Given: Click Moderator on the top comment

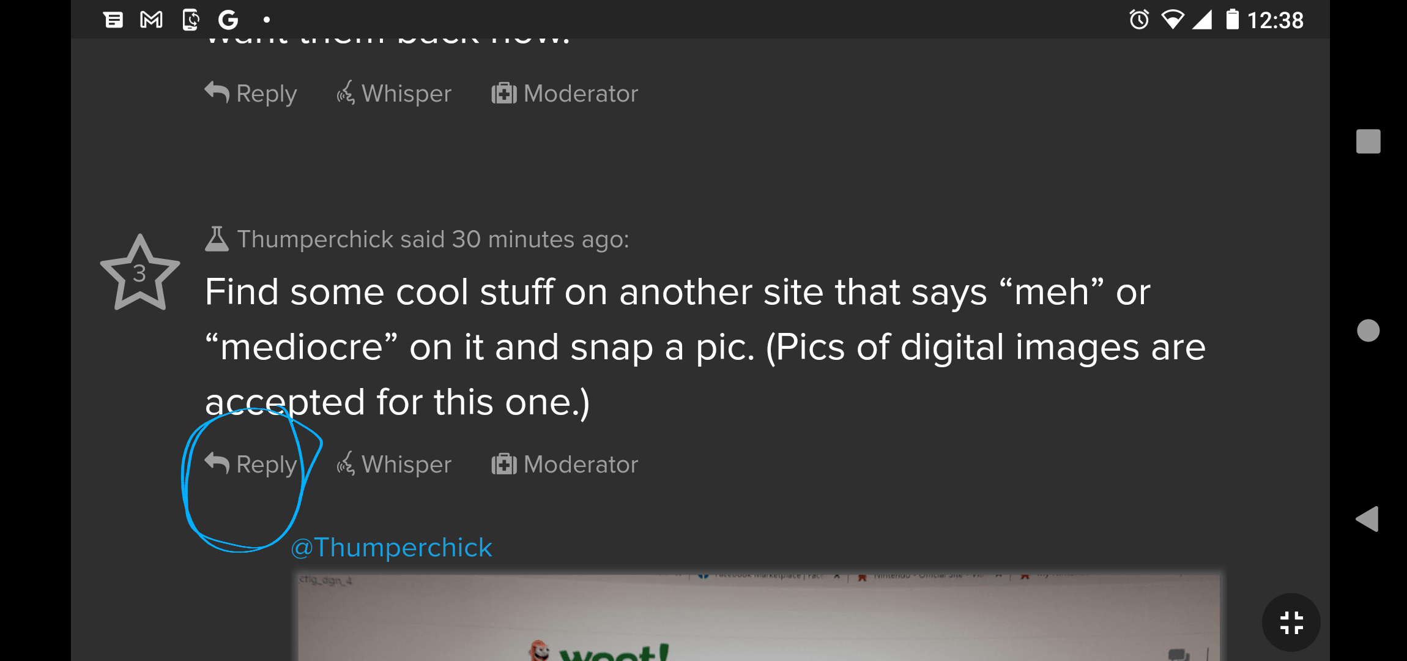Looking at the screenshot, I should pos(565,94).
